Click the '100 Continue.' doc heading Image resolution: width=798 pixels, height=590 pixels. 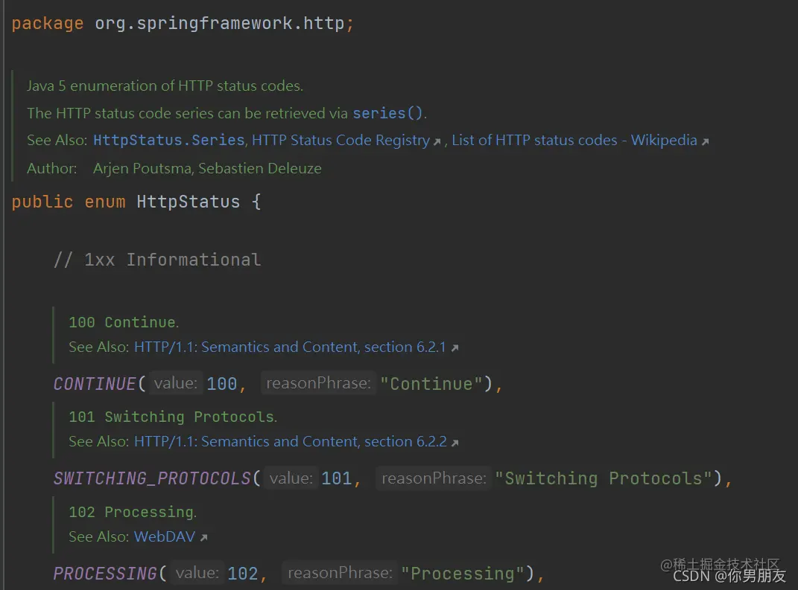tap(124, 322)
